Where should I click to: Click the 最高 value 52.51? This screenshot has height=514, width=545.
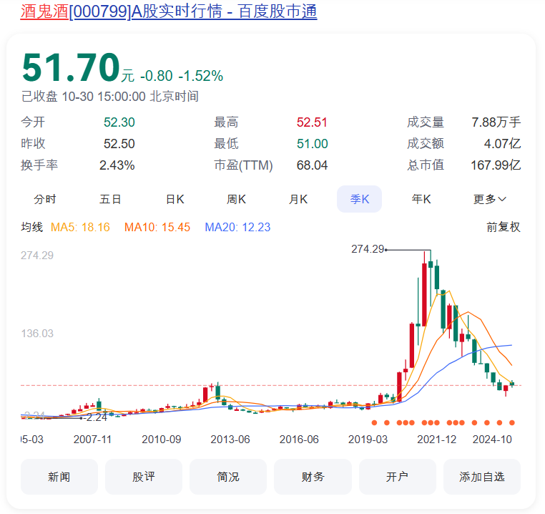coord(312,122)
